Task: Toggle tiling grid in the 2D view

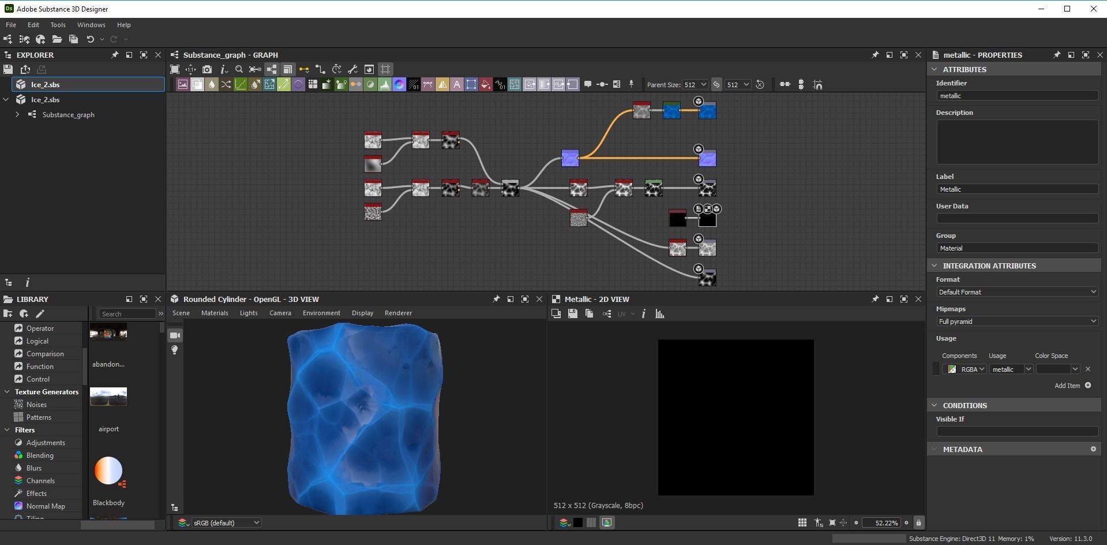Action: [802, 522]
